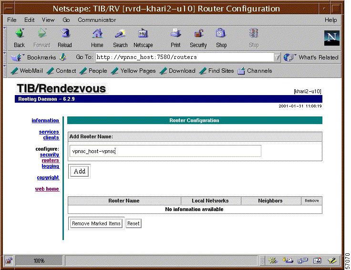Open the Communicator menu
Image resolution: width=351 pixels, height=270 pixels.
tap(97, 20)
